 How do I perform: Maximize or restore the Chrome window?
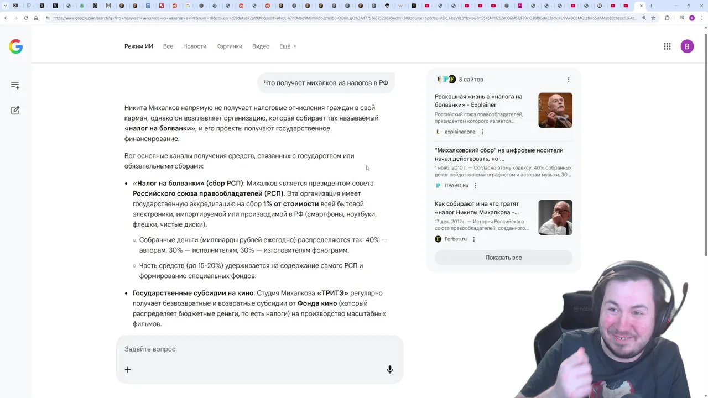(x=688, y=6)
